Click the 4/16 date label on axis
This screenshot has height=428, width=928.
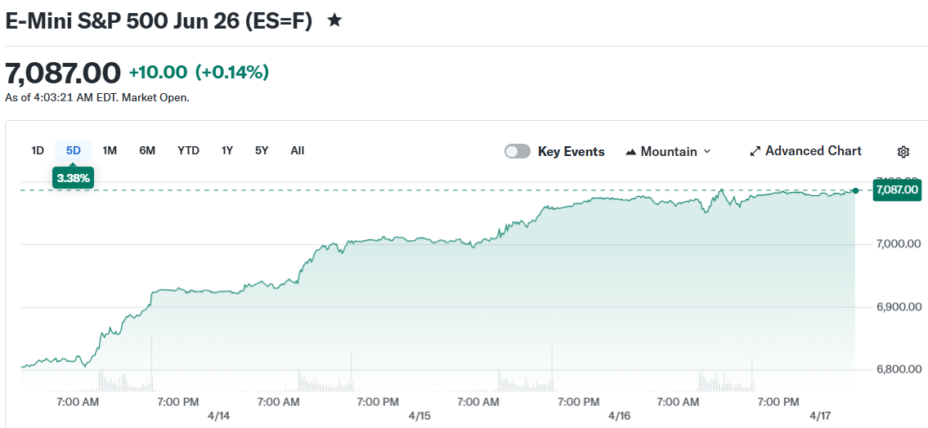click(619, 417)
